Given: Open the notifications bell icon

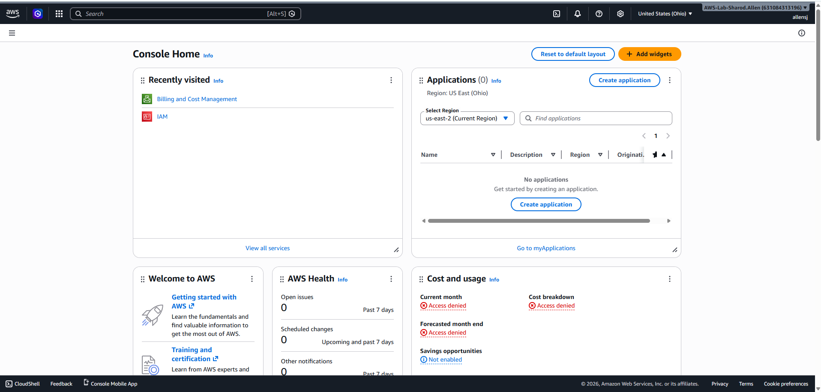Looking at the screenshot, I should coord(578,14).
